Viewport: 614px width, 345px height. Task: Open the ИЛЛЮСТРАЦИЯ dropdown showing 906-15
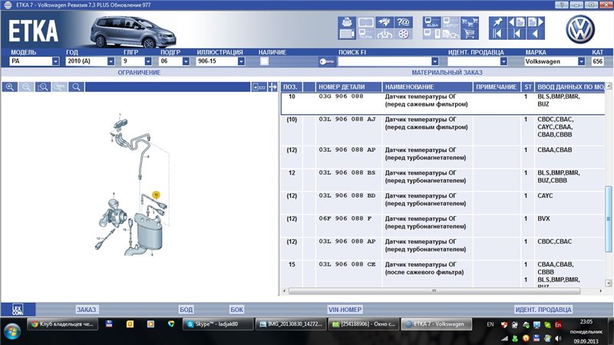(x=241, y=61)
